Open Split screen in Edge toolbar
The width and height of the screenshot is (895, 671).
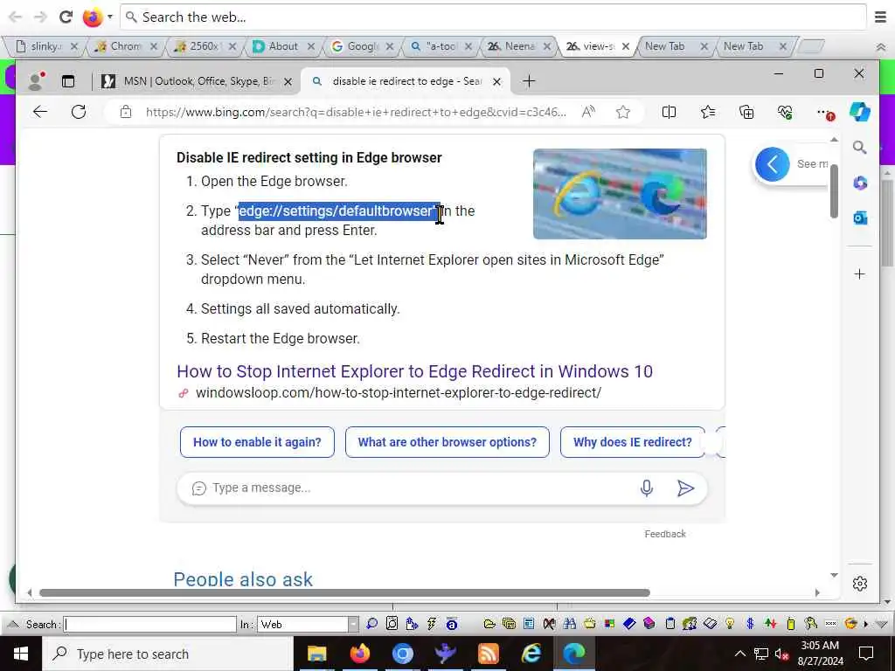pos(669,112)
